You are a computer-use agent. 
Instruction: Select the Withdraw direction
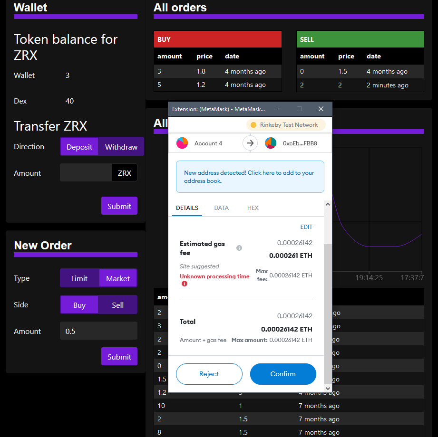click(x=121, y=147)
